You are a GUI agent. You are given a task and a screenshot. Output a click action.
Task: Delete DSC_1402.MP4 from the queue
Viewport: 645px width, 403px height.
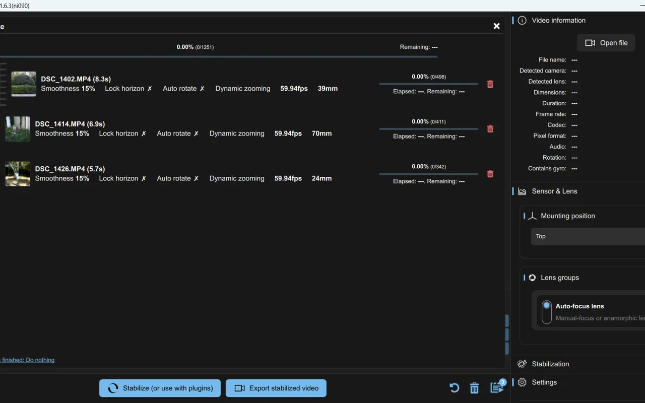490,84
